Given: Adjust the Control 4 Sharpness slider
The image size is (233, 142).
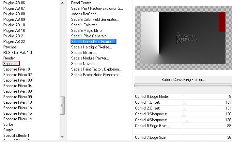Looking at the screenshot, I should click(183, 120).
